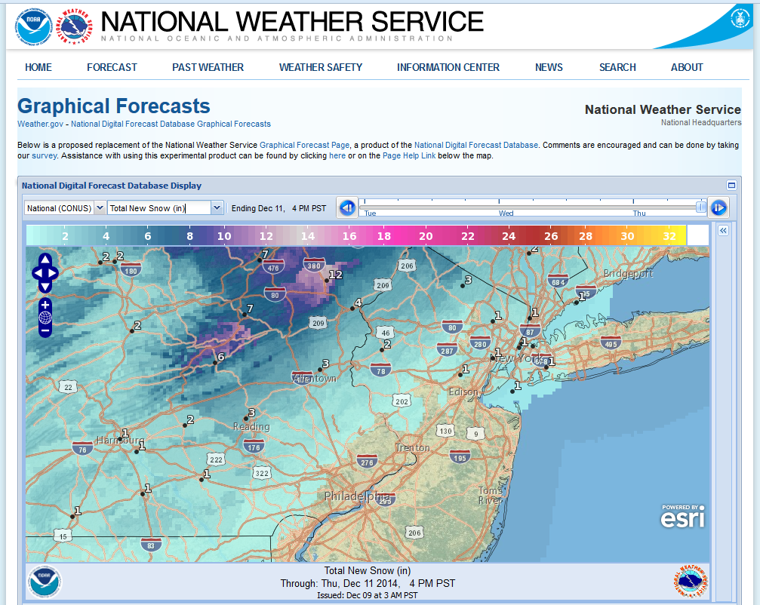Pan the map up with arrow

pyautogui.click(x=45, y=258)
